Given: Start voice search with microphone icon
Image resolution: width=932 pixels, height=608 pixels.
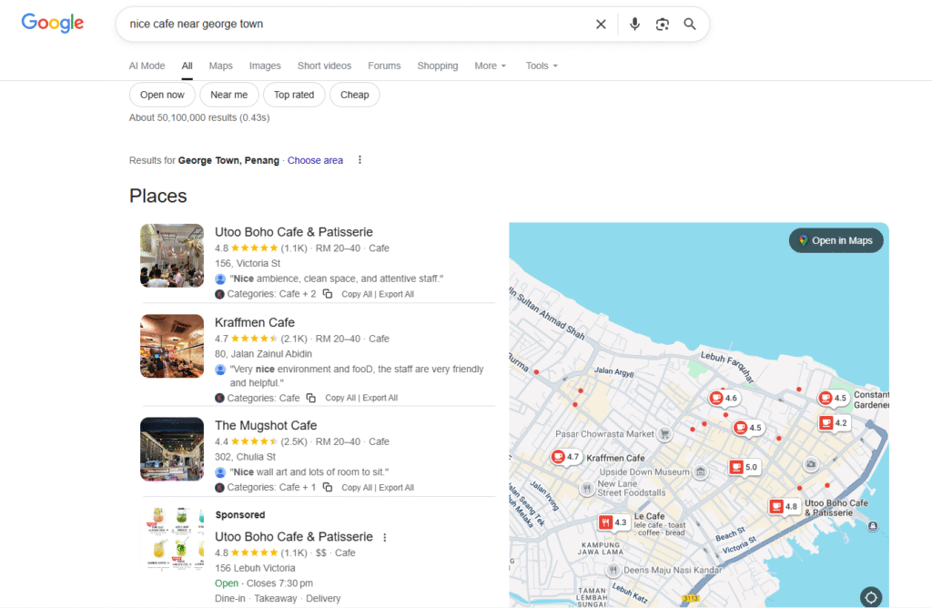Looking at the screenshot, I should click(x=634, y=25).
